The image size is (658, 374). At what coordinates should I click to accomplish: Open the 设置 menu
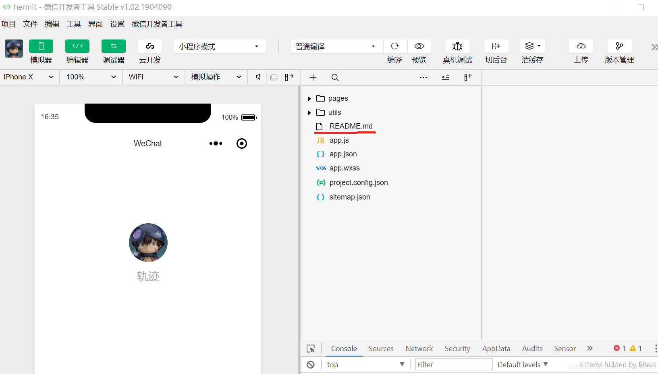[117, 24]
